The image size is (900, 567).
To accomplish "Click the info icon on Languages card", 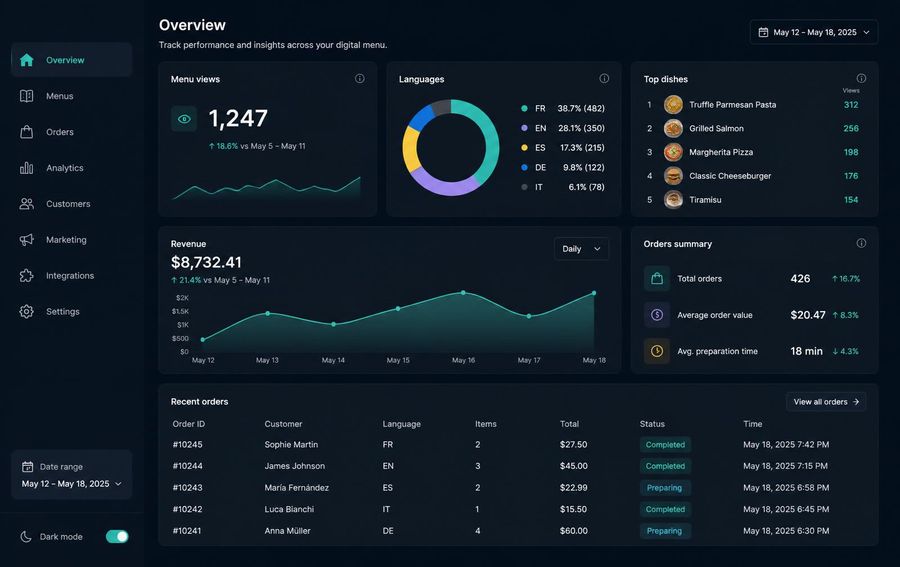I will click(x=604, y=79).
